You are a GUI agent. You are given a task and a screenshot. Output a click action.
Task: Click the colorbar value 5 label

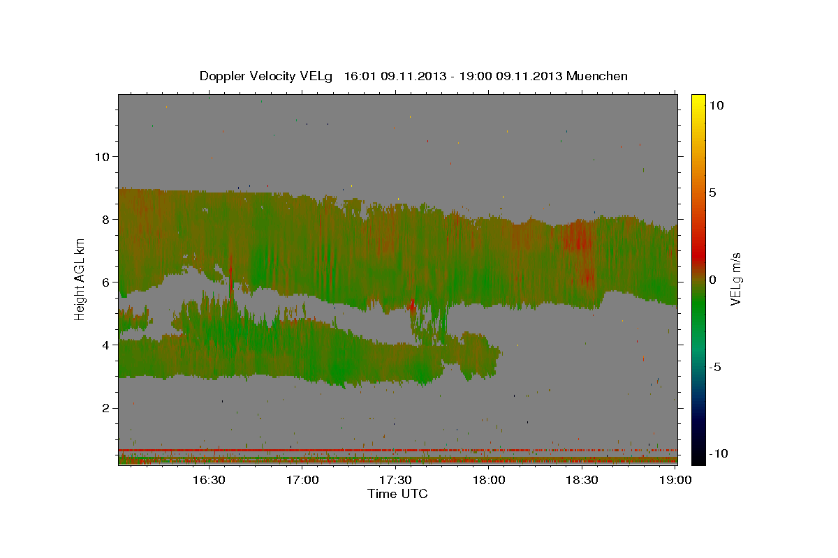tap(712, 192)
